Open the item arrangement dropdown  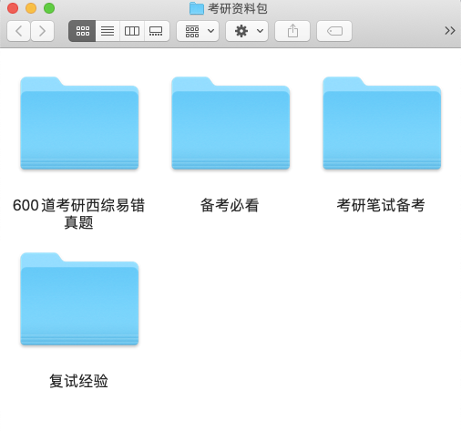tap(198, 31)
